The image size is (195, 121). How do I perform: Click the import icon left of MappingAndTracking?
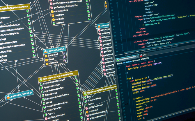pyautogui.click(x=44, y=107)
